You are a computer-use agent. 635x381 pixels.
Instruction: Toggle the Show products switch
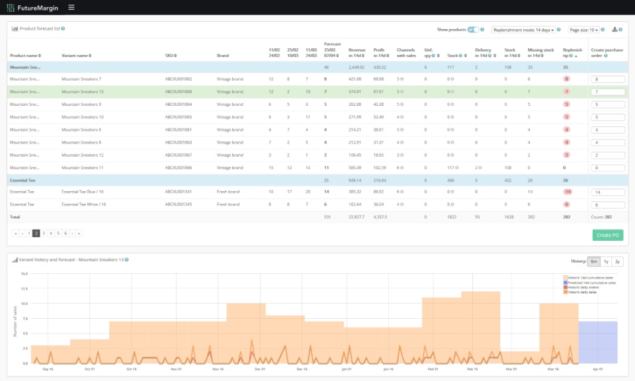click(x=473, y=30)
